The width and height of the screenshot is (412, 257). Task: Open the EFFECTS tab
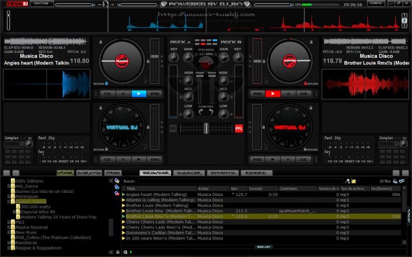(223, 173)
